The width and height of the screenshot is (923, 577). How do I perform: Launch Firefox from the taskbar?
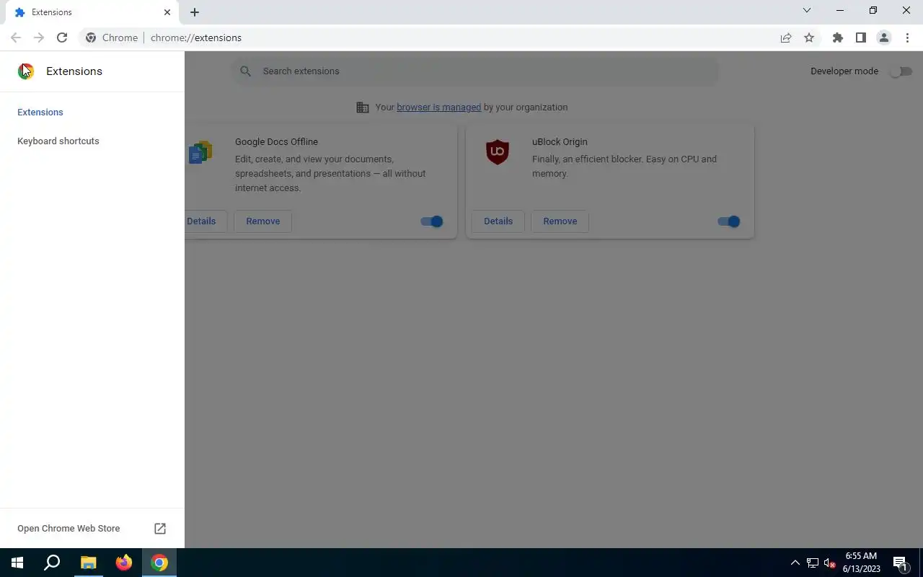[x=124, y=563]
